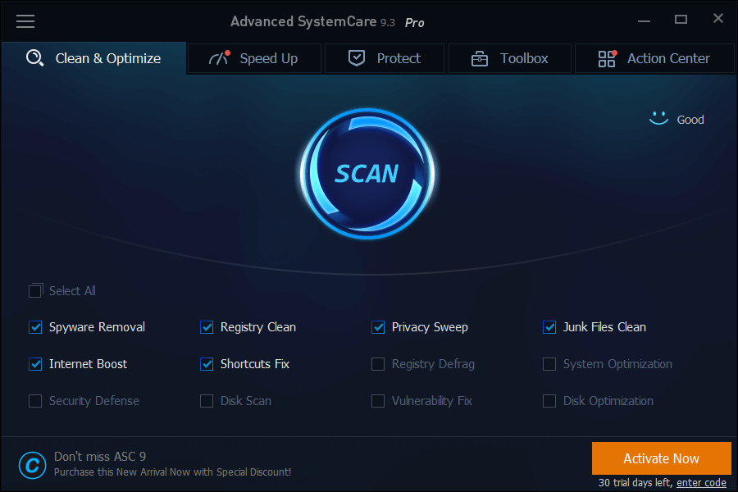Click the Good status text

(690, 120)
